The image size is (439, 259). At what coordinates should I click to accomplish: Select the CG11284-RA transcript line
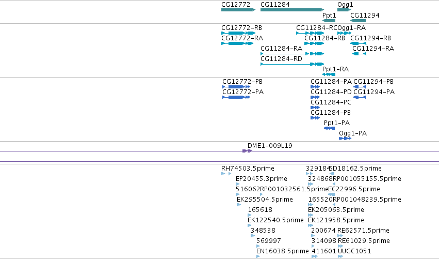coord(292,54)
